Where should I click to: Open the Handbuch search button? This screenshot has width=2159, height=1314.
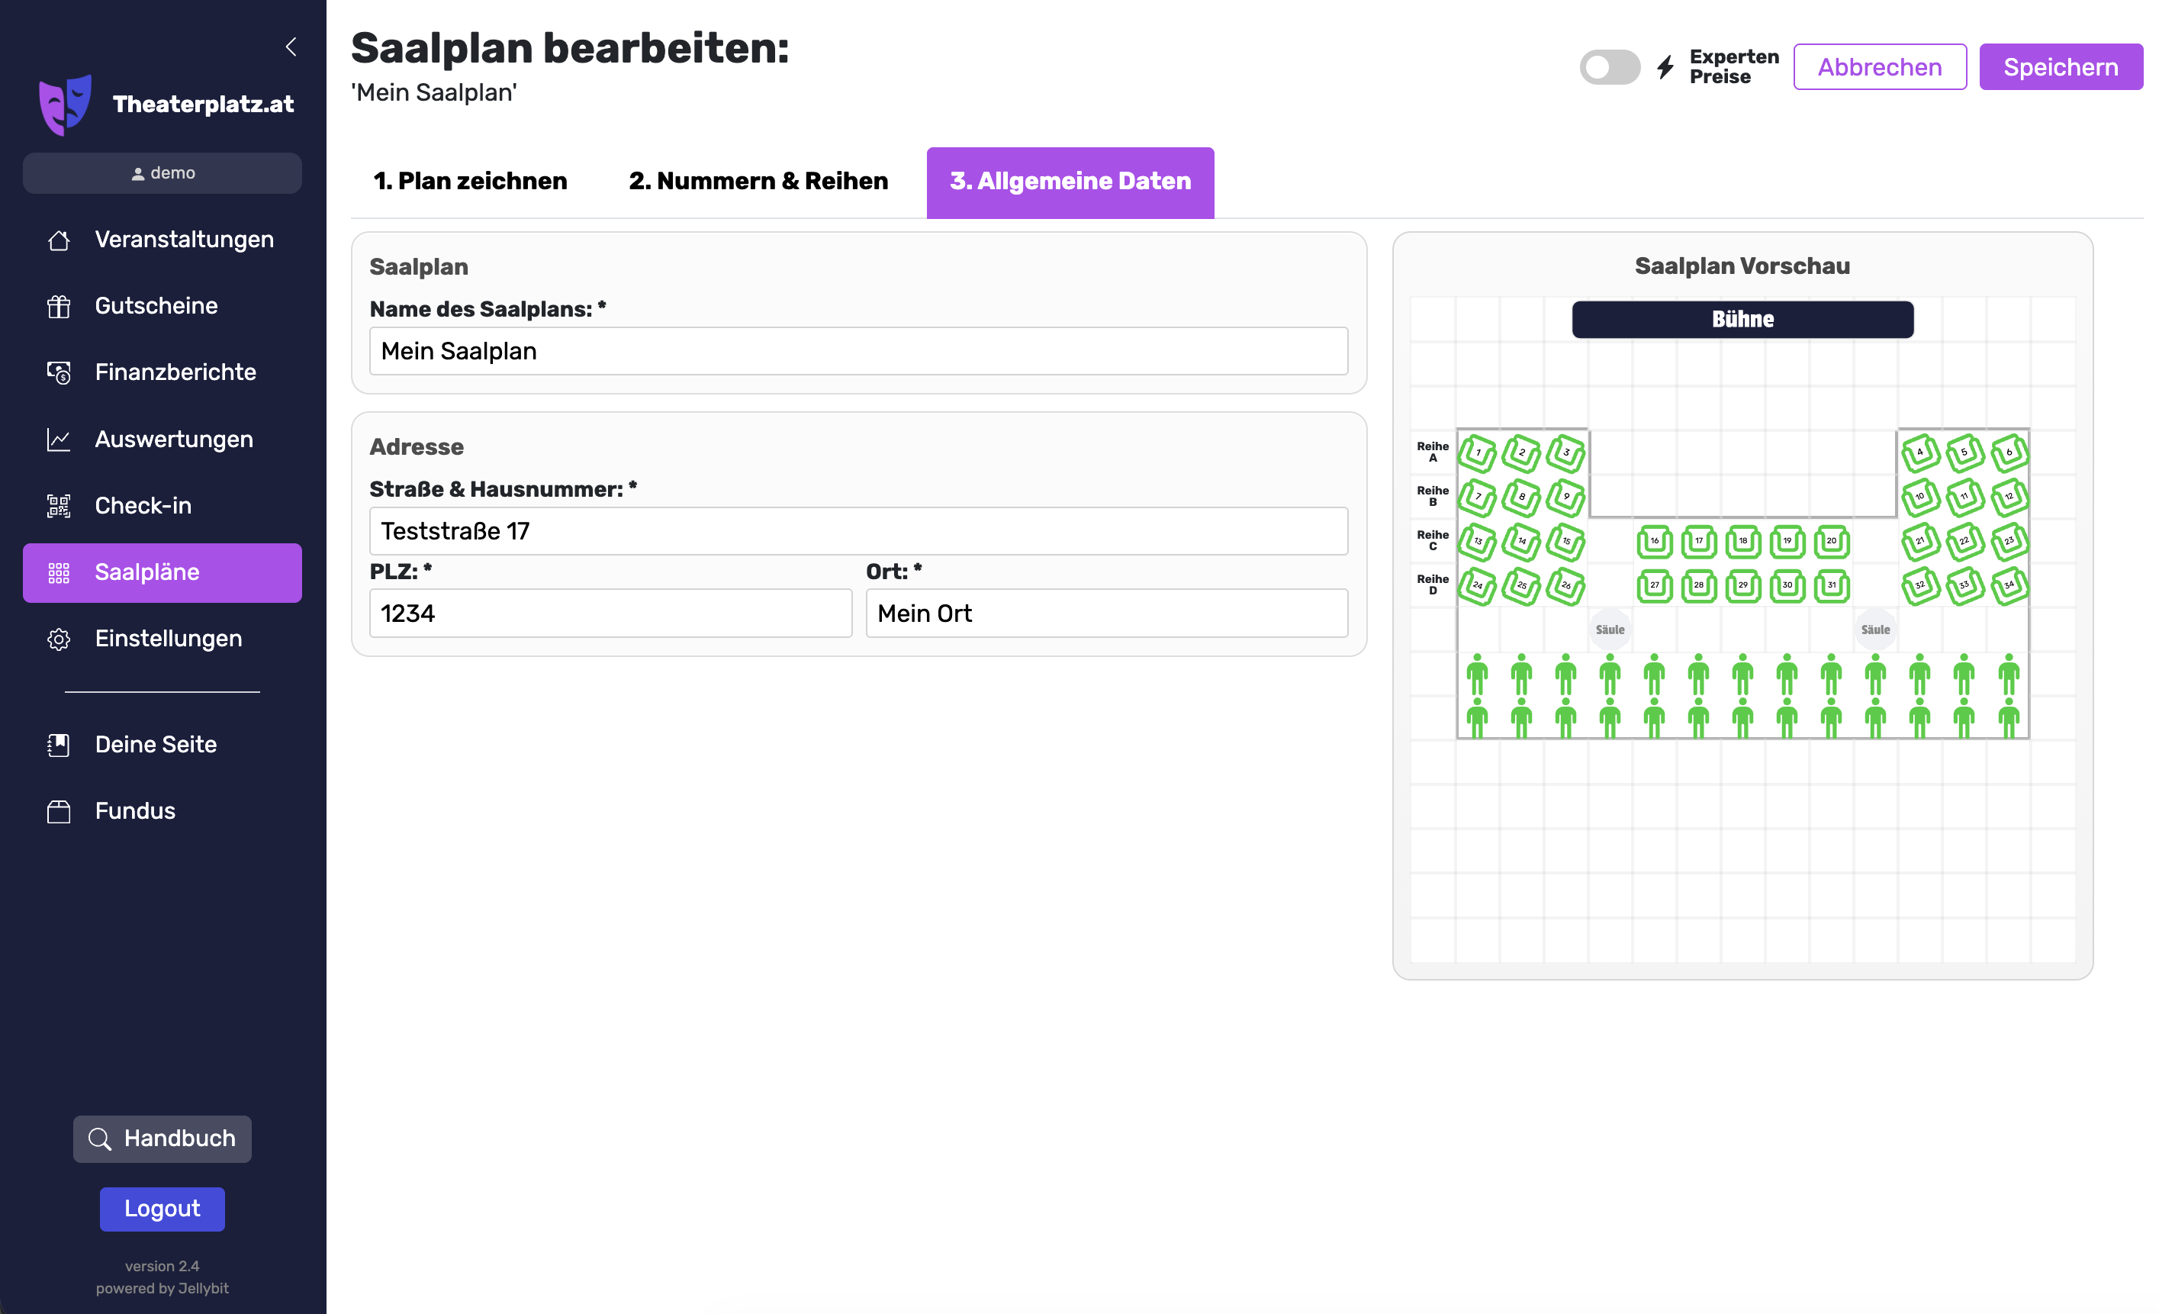pyautogui.click(x=162, y=1138)
